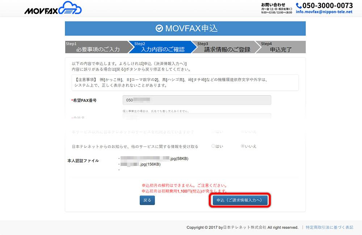Click the 【注意事項】 notice box
Viewport: 362px width, 235px height.
[x=185, y=83]
